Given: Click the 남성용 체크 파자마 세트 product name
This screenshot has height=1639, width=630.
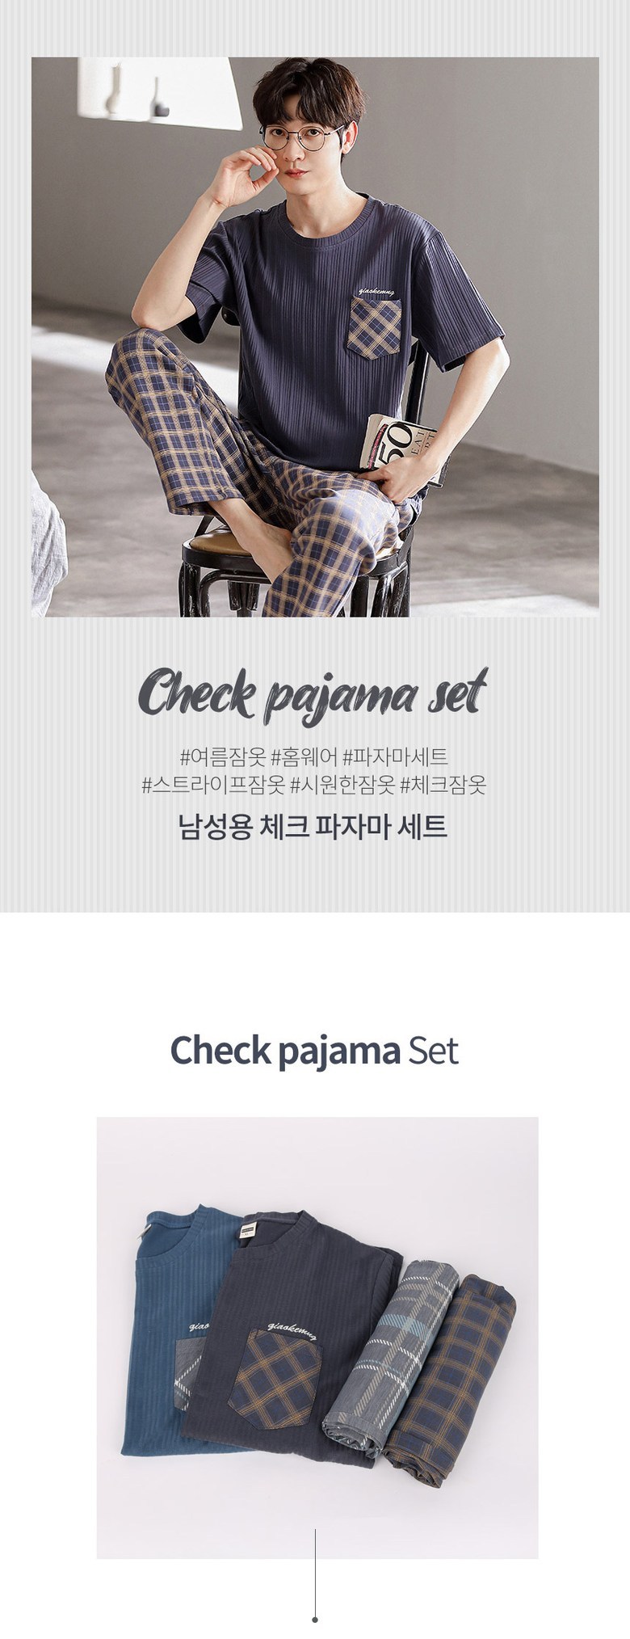Looking at the screenshot, I should coord(313,828).
